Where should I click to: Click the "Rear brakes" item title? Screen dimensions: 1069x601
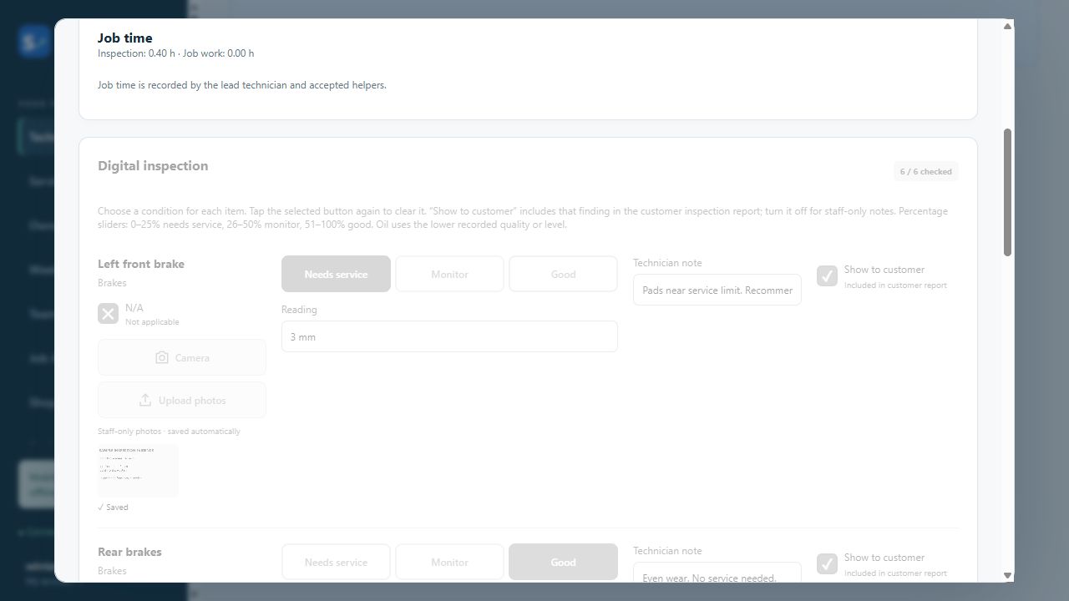pyautogui.click(x=129, y=552)
